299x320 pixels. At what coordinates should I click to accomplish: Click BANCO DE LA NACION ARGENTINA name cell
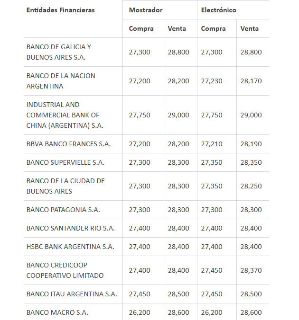pos(61,81)
